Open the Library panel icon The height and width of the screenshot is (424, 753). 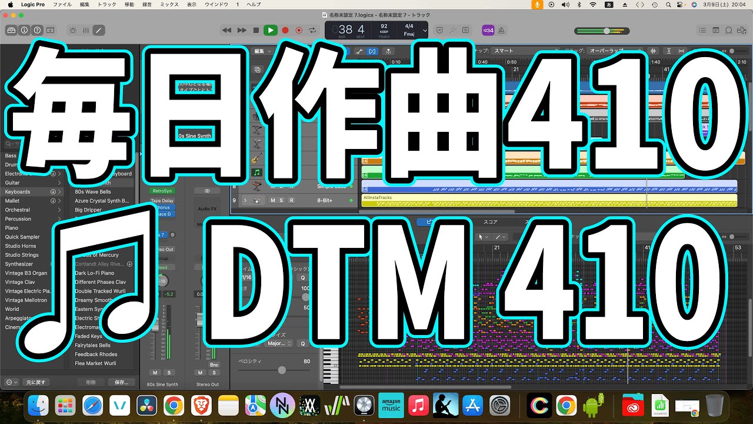(x=11, y=30)
